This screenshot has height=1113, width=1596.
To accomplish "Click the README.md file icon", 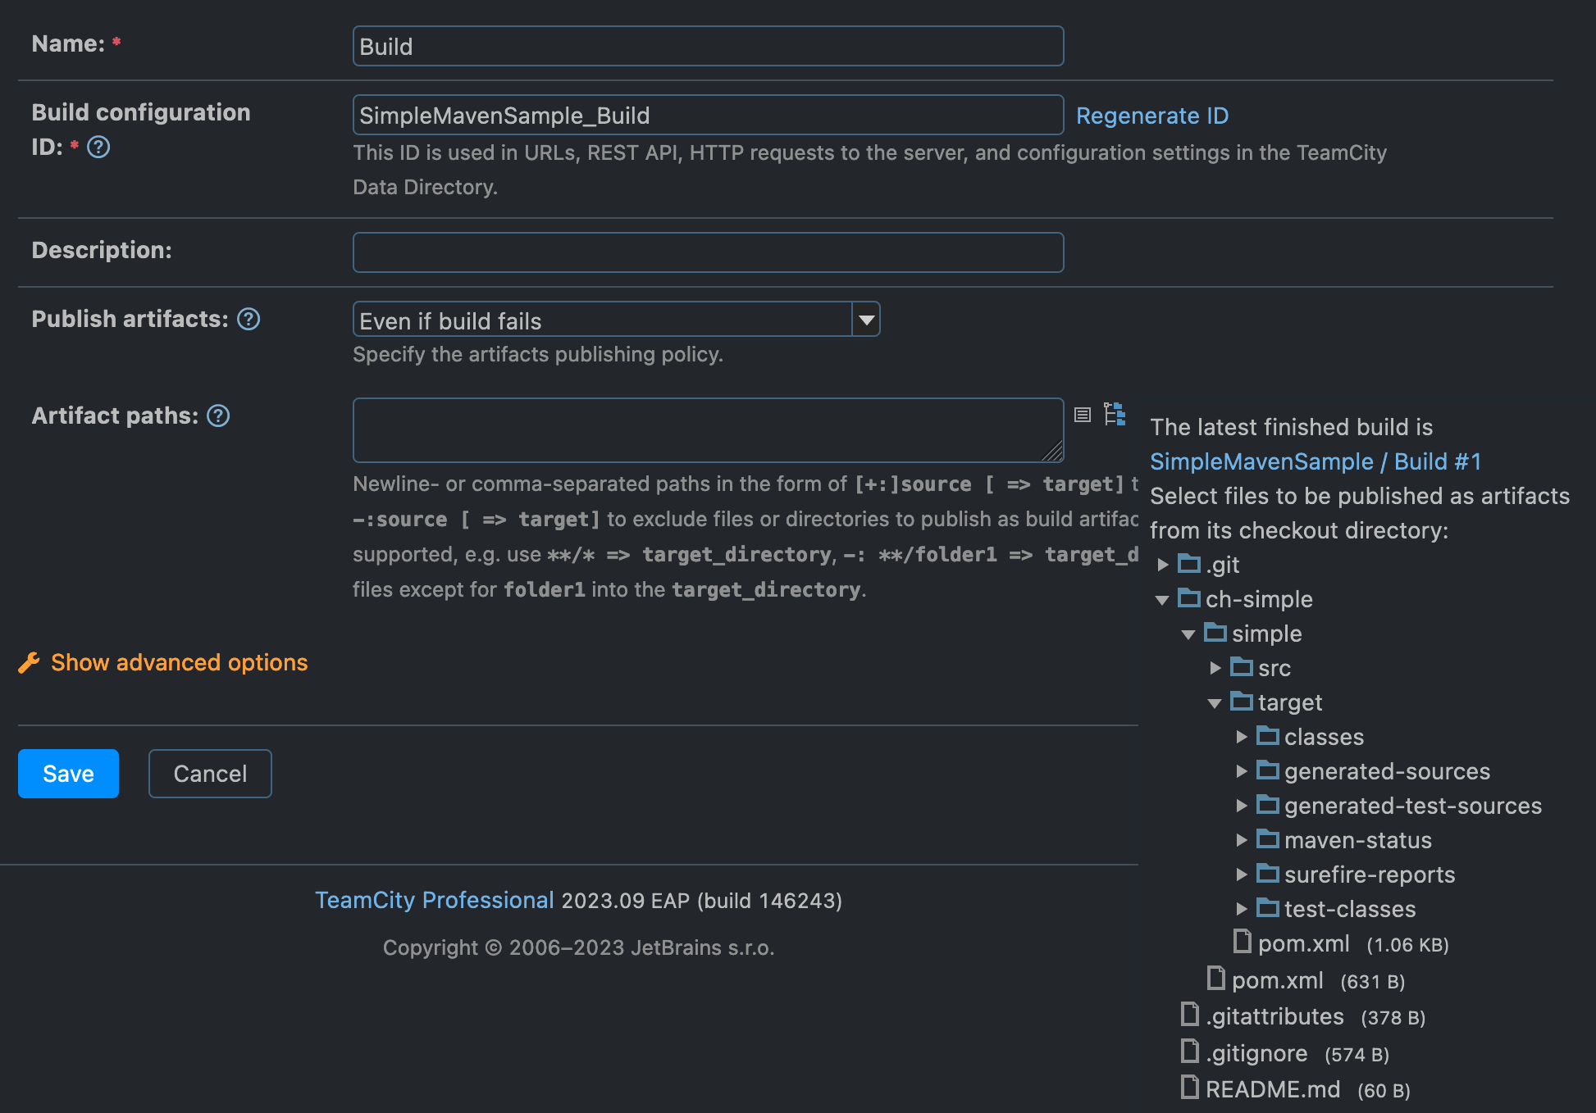I will pyautogui.click(x=1190, y=1088).
